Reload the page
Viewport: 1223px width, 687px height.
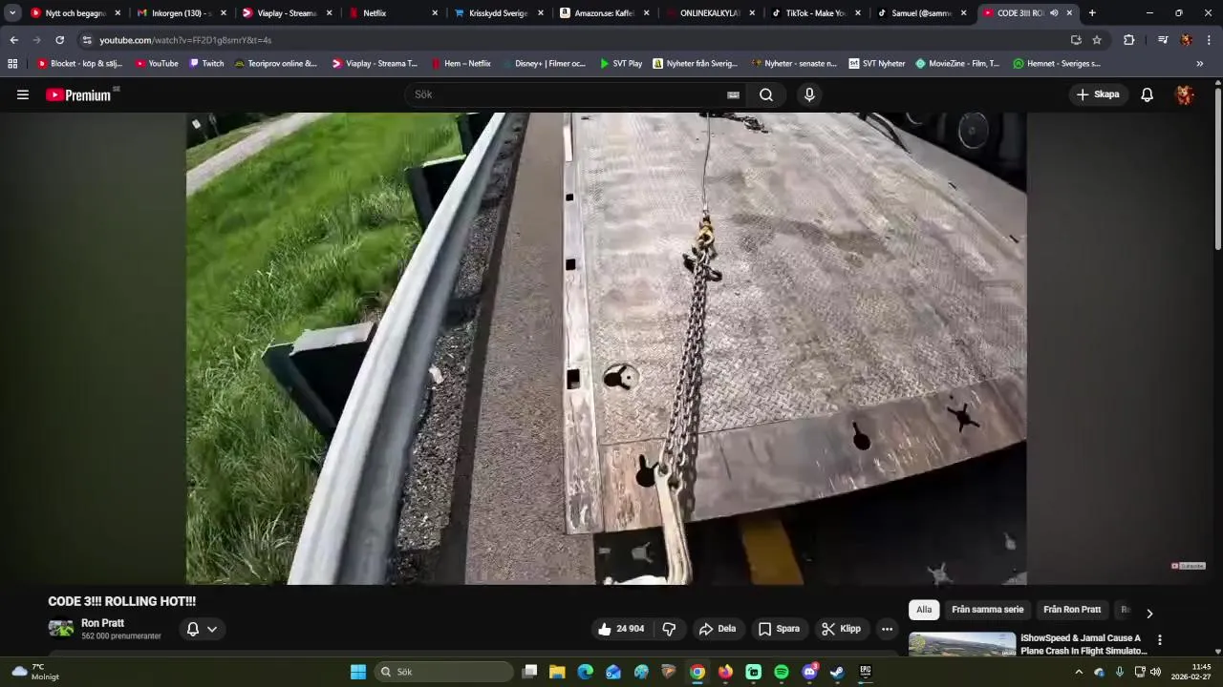click(59, 40)
